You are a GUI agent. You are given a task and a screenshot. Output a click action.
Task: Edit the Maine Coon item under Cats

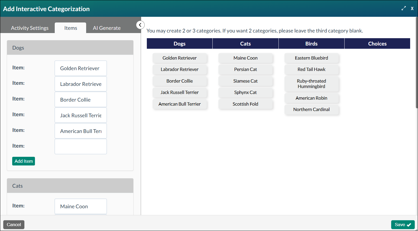coord(80,206)
